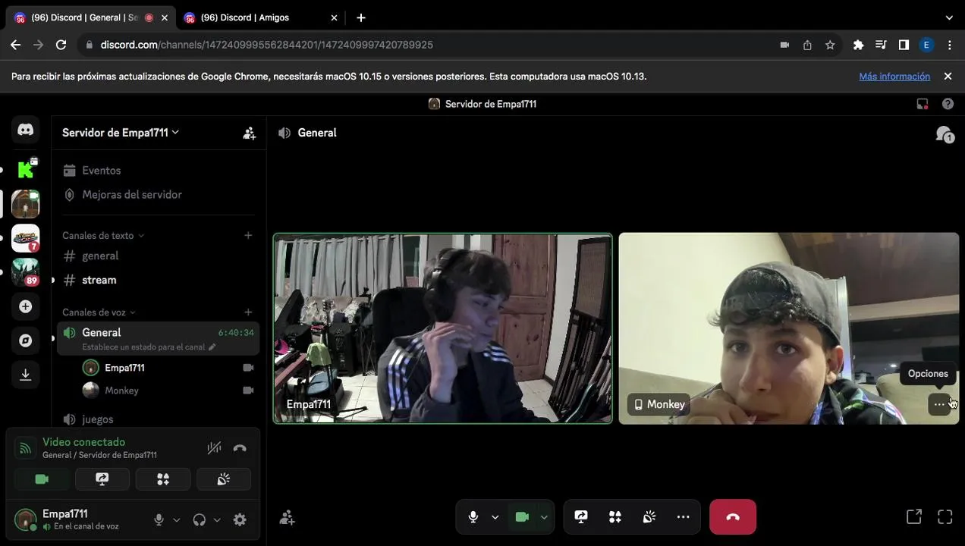This screenshot has height=546, width=965.
Task: Invite friends icon at call bottom left
Action: pos(287,518)
